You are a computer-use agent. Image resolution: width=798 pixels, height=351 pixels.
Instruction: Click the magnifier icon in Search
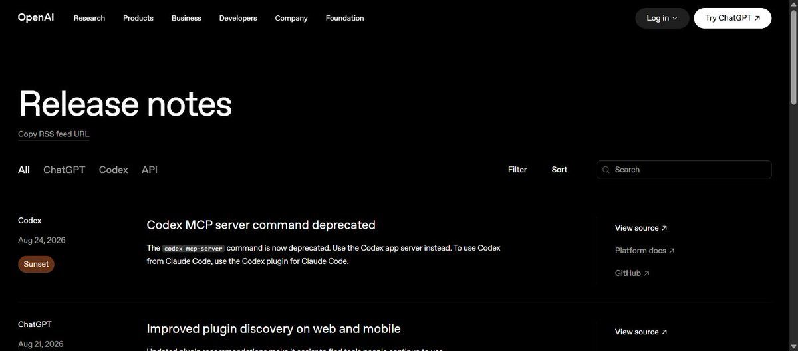(x=606, y=170)
